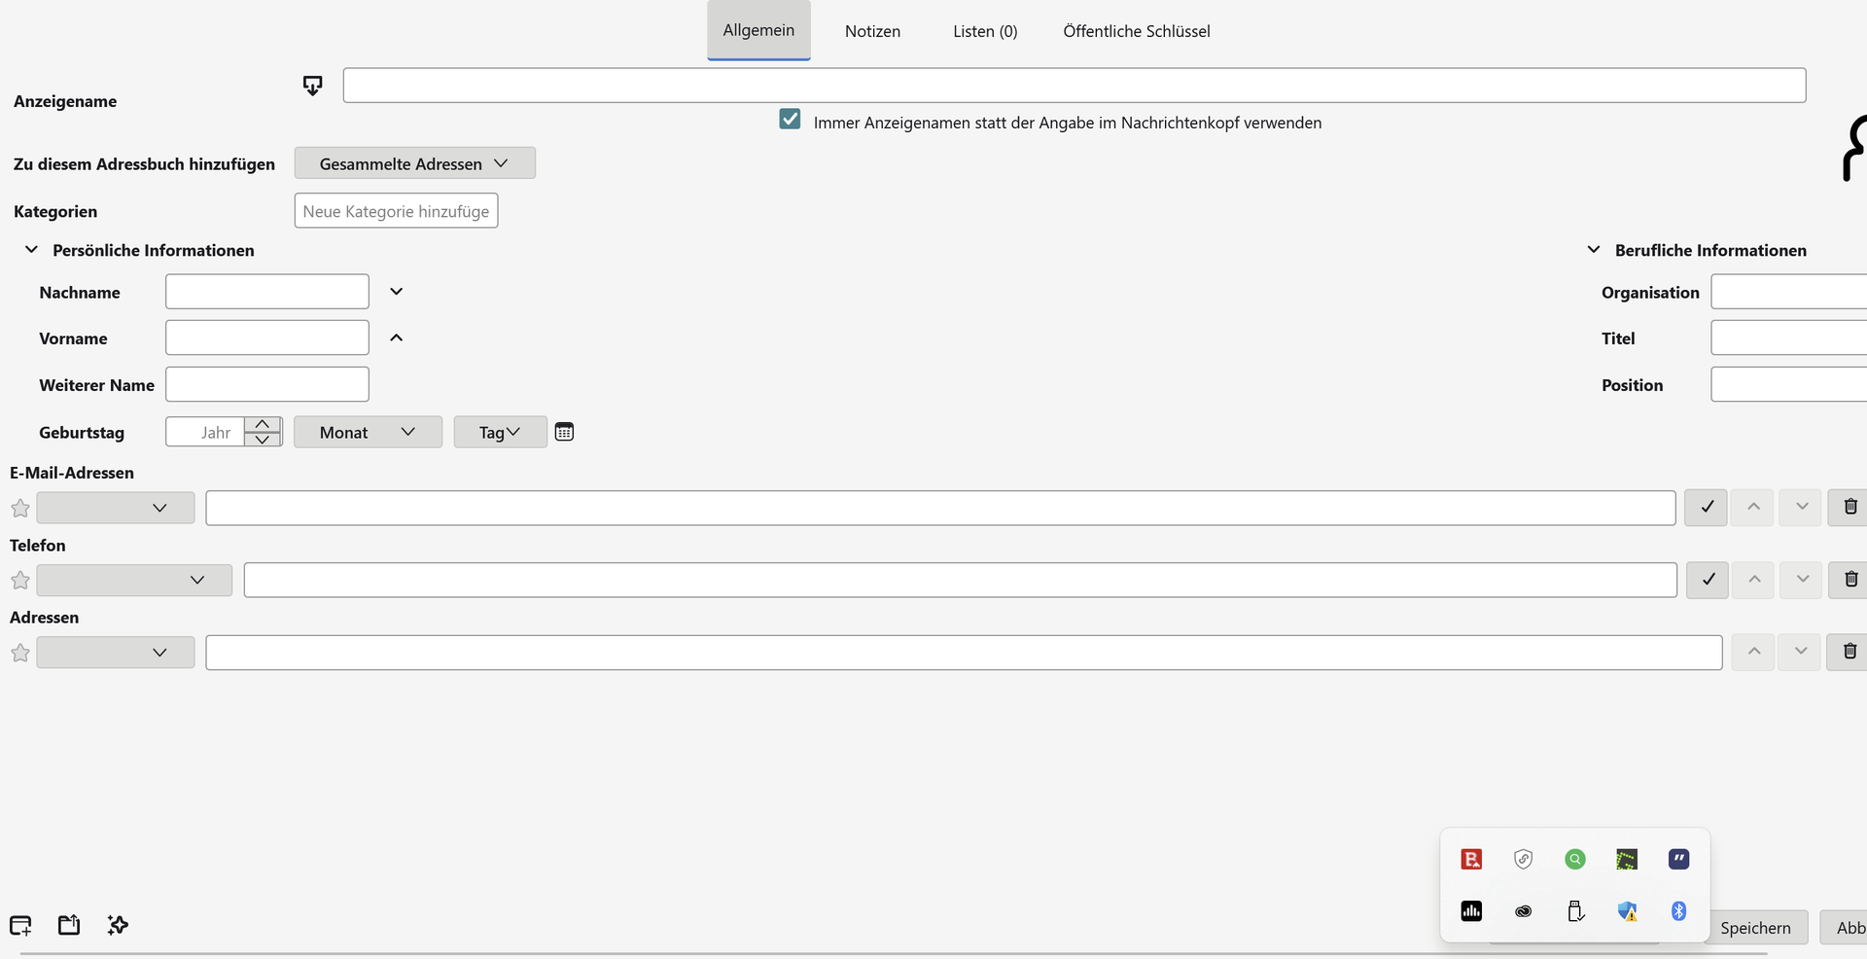Open the Tag birthday dropdown
Screen dimensions: 1867x959
tap(500, 432)
